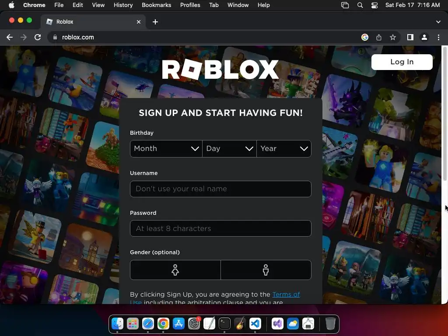Open the Tab menu
This screenshot has height=336, width=448.
pos(213,5)
